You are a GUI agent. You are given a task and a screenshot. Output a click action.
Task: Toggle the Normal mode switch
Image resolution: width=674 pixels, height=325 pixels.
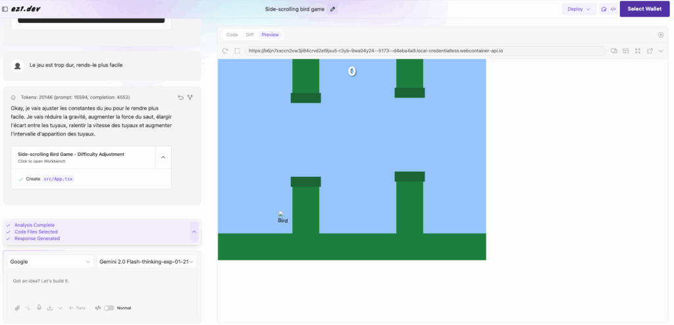[x=109, y=308]
